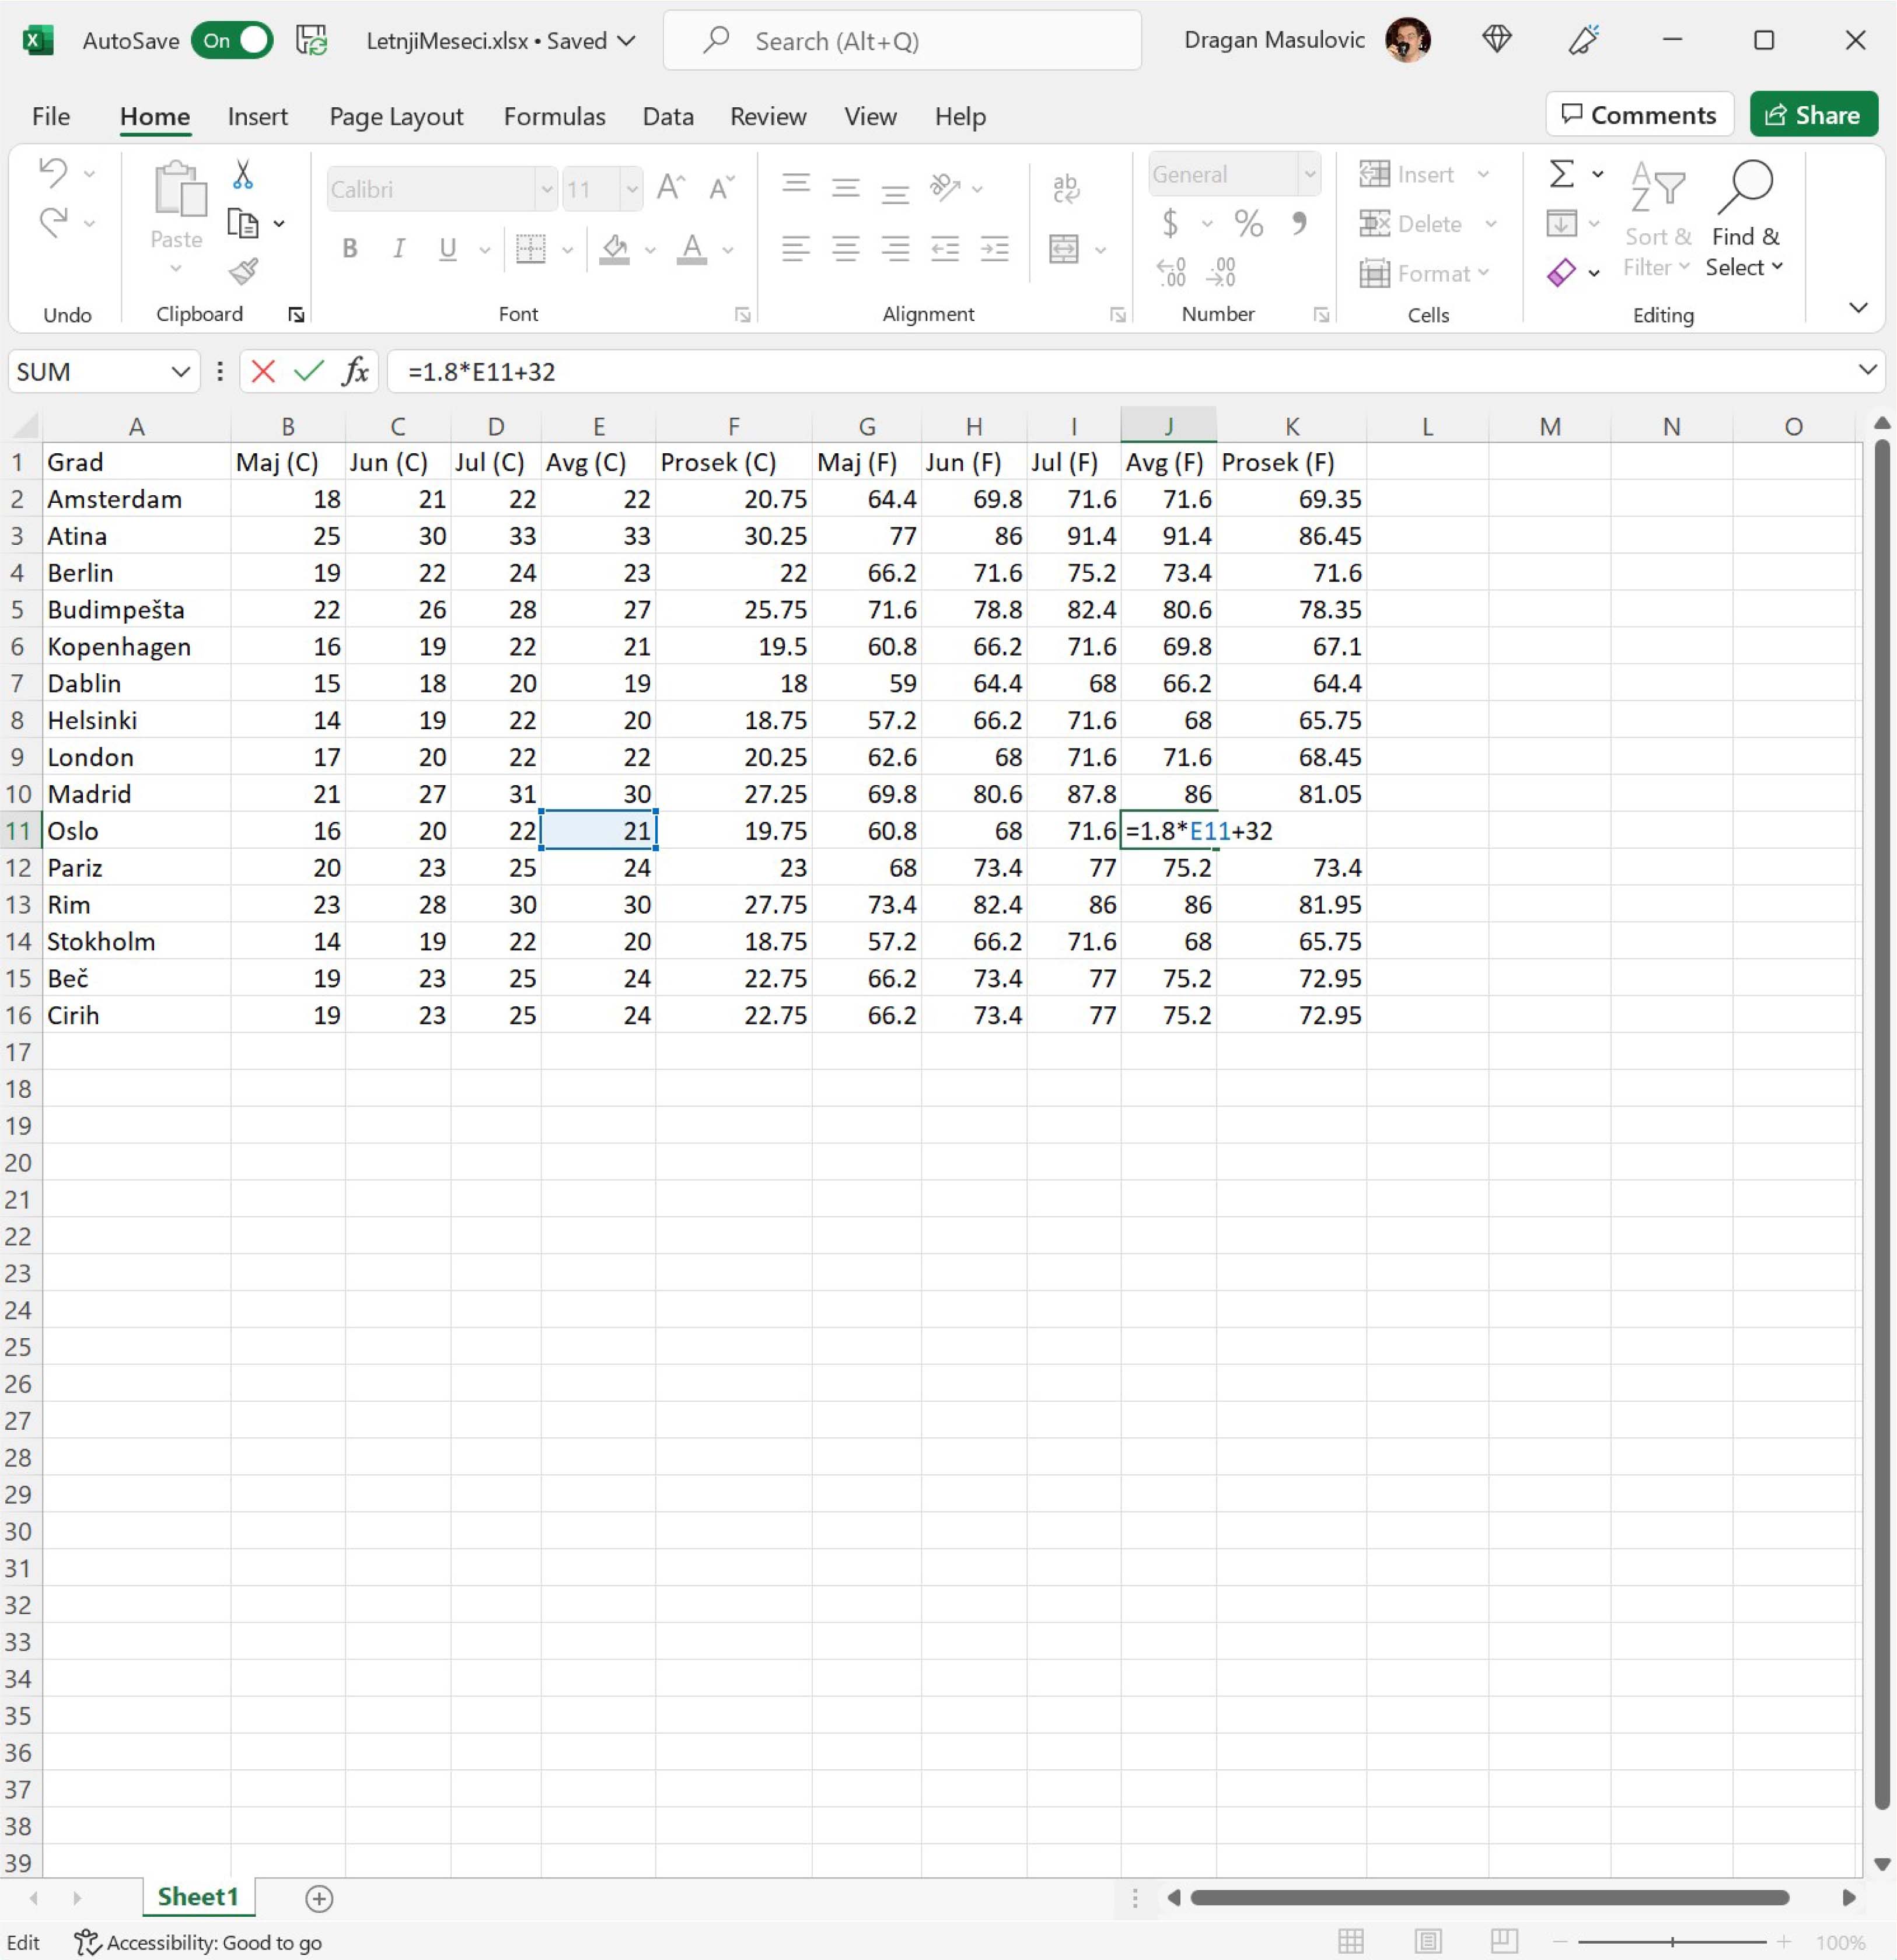
Task: Click the AutoSum sigma icon
Action: 1561,174
